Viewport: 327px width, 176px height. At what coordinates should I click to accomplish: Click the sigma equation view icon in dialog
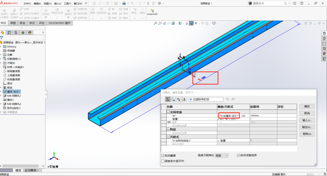click(168, 99)
